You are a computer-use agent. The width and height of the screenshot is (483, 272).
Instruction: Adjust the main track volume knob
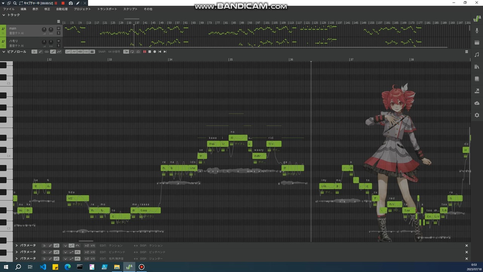[44, 29]
